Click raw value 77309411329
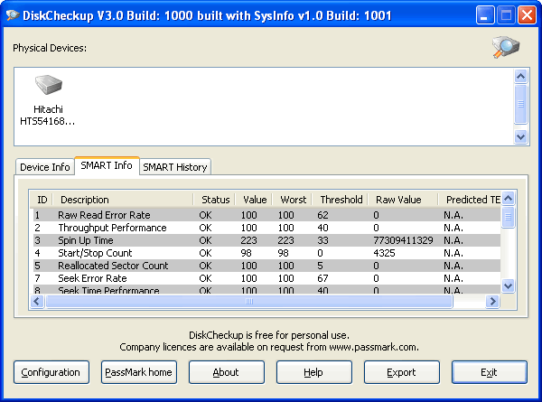This screenshot has width=542, height=402. click(x=403, y=240)
